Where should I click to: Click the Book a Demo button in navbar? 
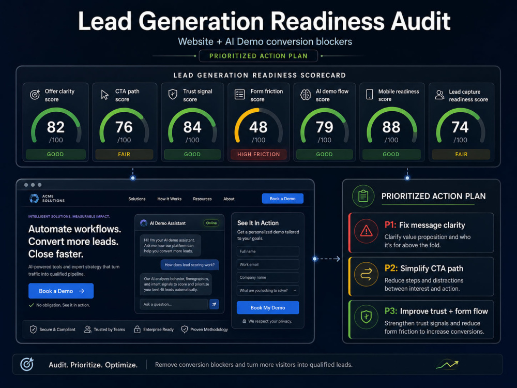[x=283, y=199]
